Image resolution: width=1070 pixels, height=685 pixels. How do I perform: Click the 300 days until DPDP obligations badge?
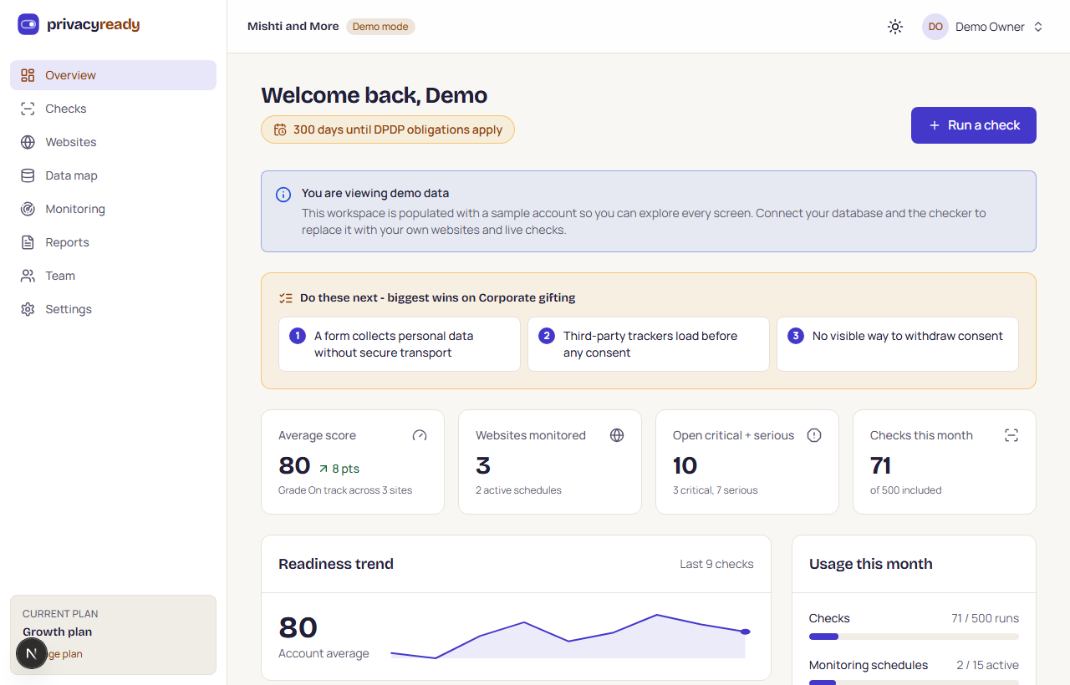point(388,129)
